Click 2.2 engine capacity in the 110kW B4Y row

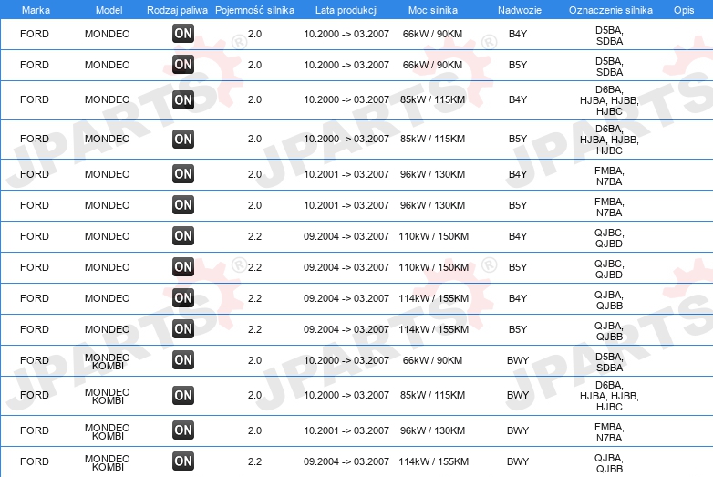[254, 236]
